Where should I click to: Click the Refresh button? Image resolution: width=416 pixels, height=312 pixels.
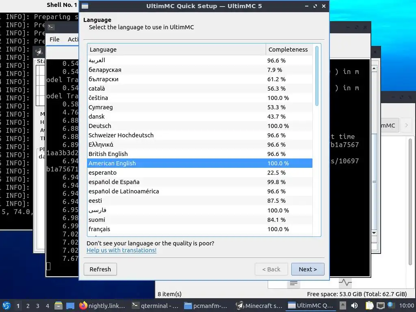[x=100, y=269]
